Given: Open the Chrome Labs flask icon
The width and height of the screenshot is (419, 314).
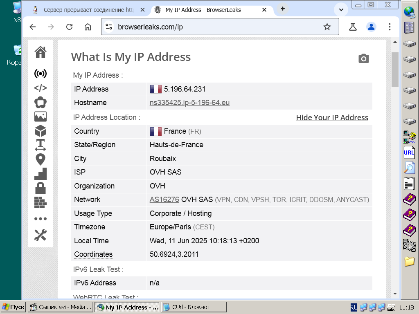Looking at the screenshot, I should [x=353, y=27].
